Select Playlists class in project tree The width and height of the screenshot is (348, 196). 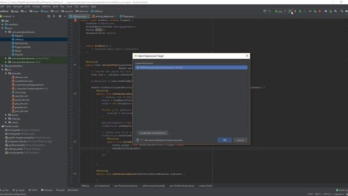click(x=19, y=54)
